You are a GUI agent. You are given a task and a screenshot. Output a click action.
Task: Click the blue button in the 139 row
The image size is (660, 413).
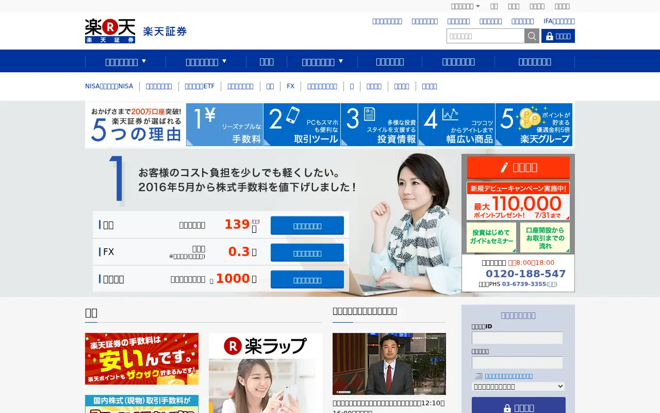307,226
